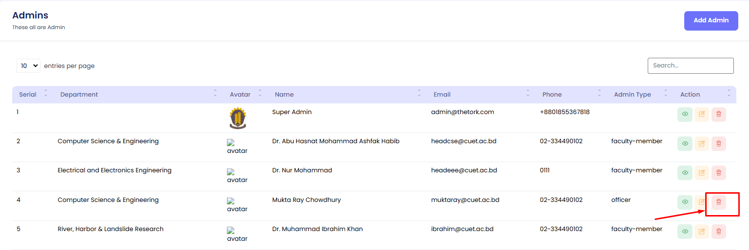
Task: Edit Mukta Ray Chowdhury's admin record
Action: 701,202
